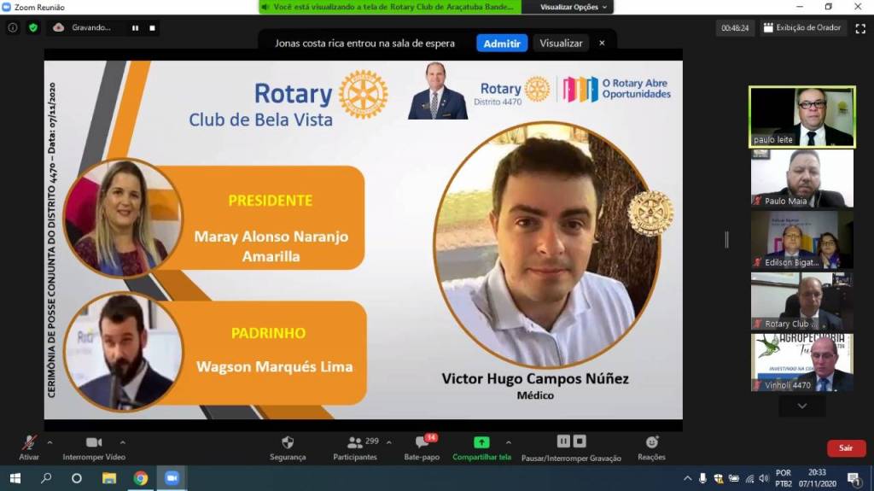Screen dimensions: 874x491
Task: Click the meeting information icon
Action: click(13, 27)
